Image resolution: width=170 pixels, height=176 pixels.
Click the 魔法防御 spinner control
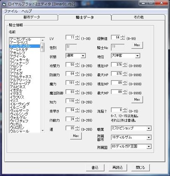(77, 92)
